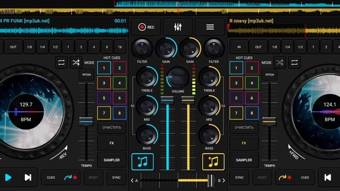Click the left deck RESET button
Image resolution: width=340 pixels, height=191 pixels.
coord(93,177)
